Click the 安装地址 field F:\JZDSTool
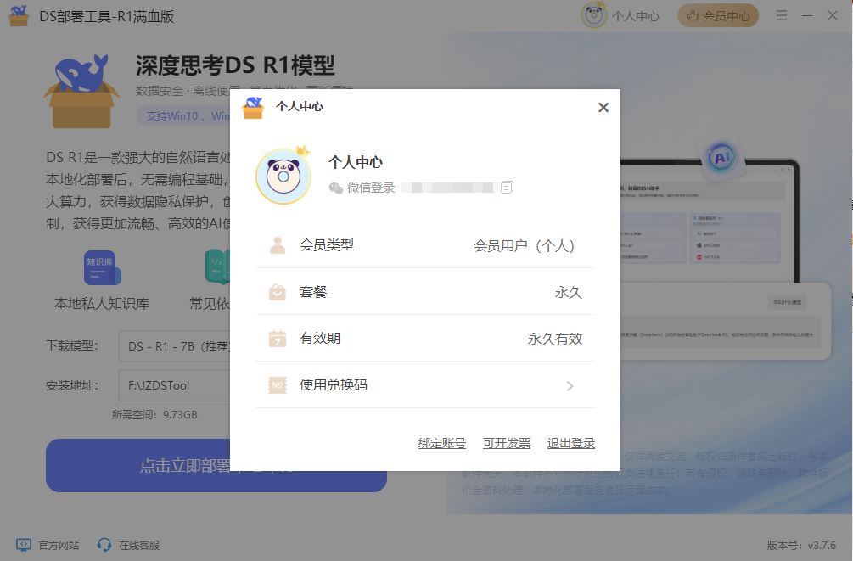This screenshot has width=853, height=561. coord(174,385)
